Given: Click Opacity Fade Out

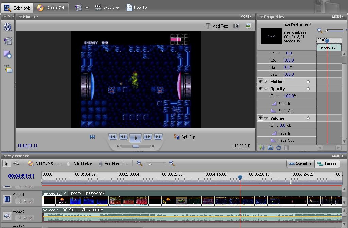Looking at the screenshot, I should point(282,110).
